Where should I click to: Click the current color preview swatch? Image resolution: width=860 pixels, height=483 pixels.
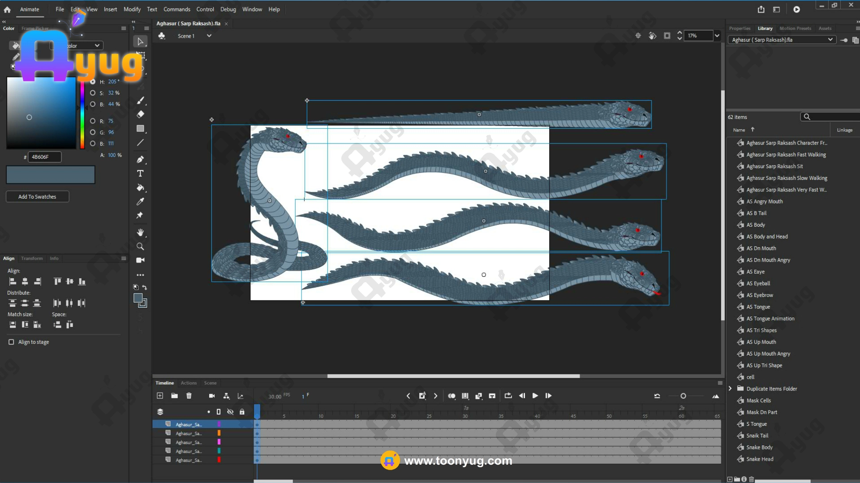click(x=51, y=175)
